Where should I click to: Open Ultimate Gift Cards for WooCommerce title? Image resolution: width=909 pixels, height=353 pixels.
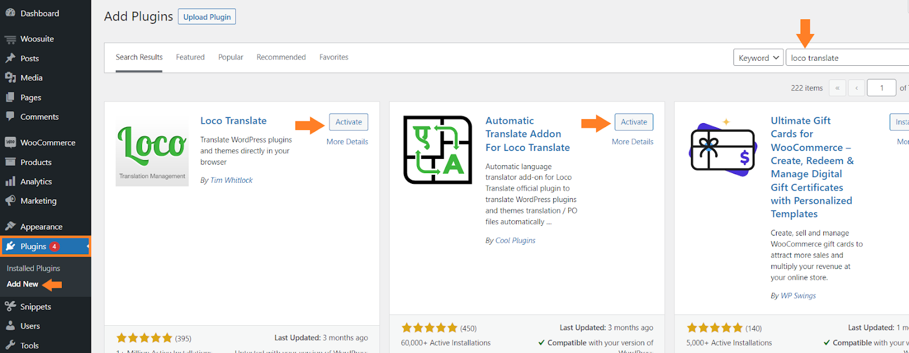[812, 167]
